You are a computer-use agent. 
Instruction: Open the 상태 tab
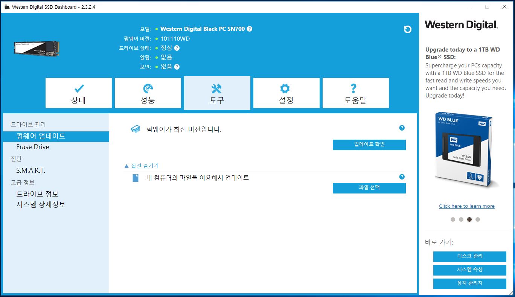[79, 93]
